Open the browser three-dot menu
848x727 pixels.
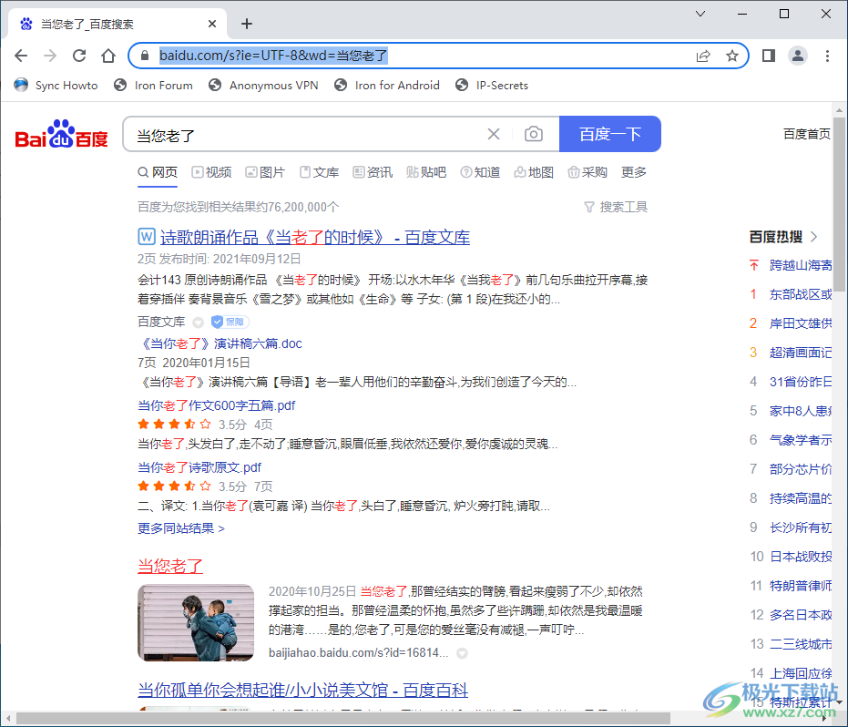tap(827, 56)
